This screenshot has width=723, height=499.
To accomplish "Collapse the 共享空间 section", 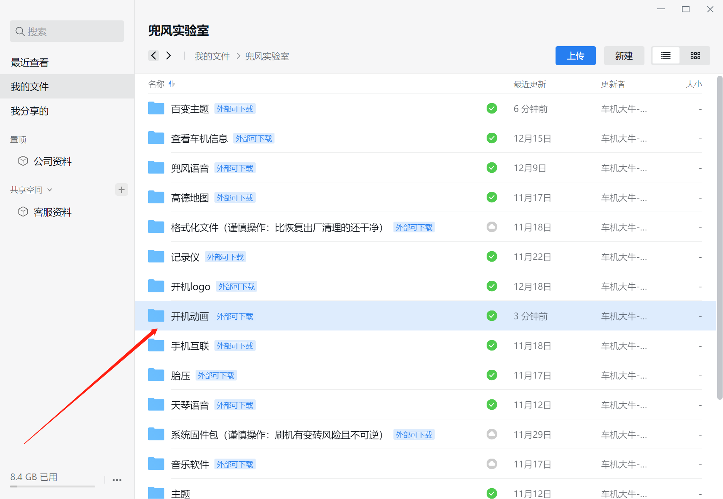I will (50, 190).
